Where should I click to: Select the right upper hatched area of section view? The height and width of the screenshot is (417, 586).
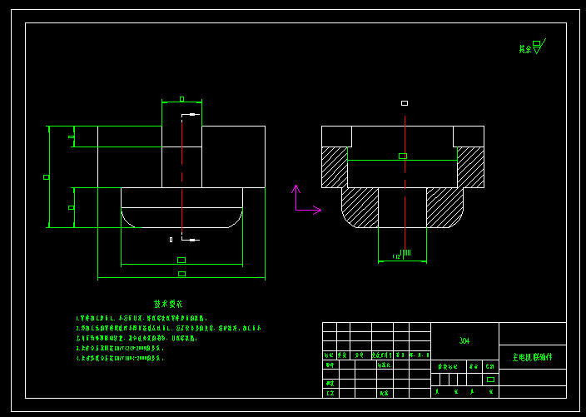[470, 167]
